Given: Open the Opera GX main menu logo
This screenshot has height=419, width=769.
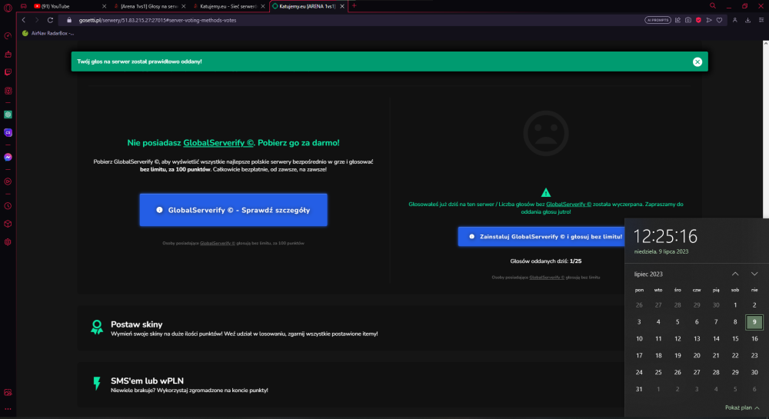Looking at the screenshot, I should pos(8,7).
